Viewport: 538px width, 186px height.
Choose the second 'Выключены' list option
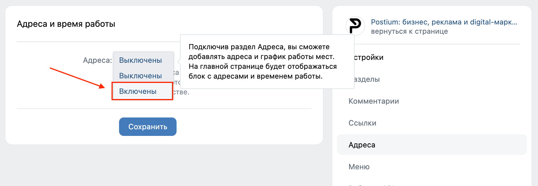pyautogui.click(x=140, y=76)
